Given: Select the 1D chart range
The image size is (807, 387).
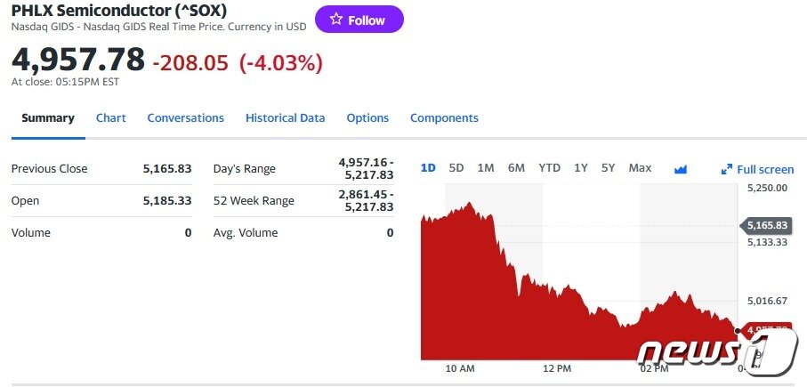Looking at the screenshot, I should (428, 168).
